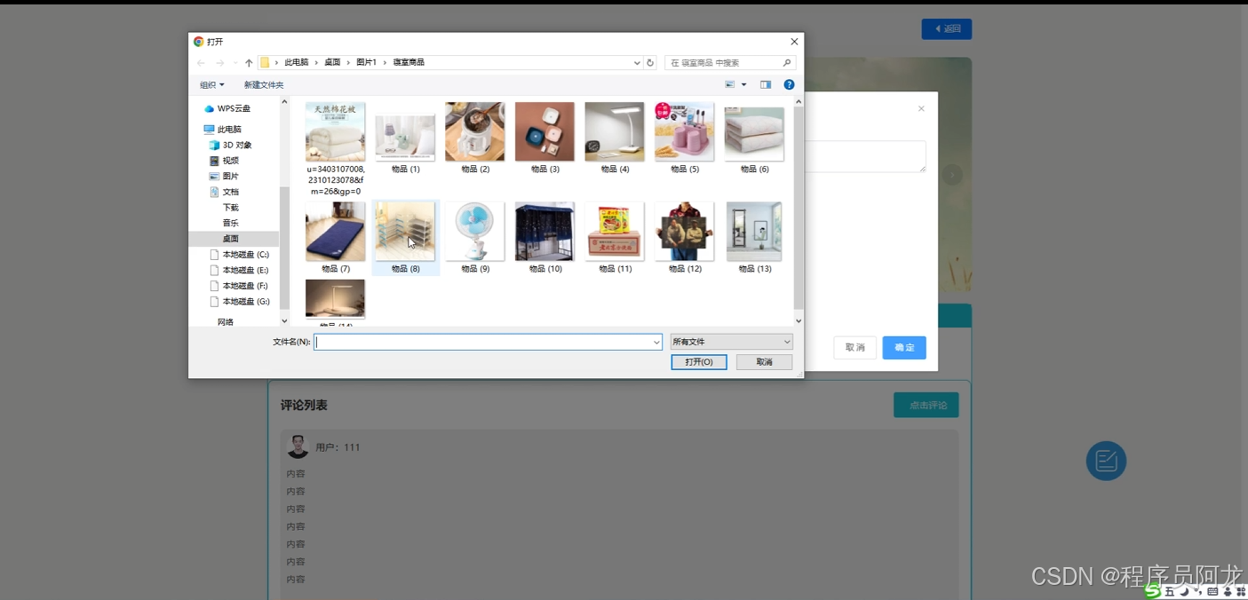Click the image carousel next arrow

point(952,175)
